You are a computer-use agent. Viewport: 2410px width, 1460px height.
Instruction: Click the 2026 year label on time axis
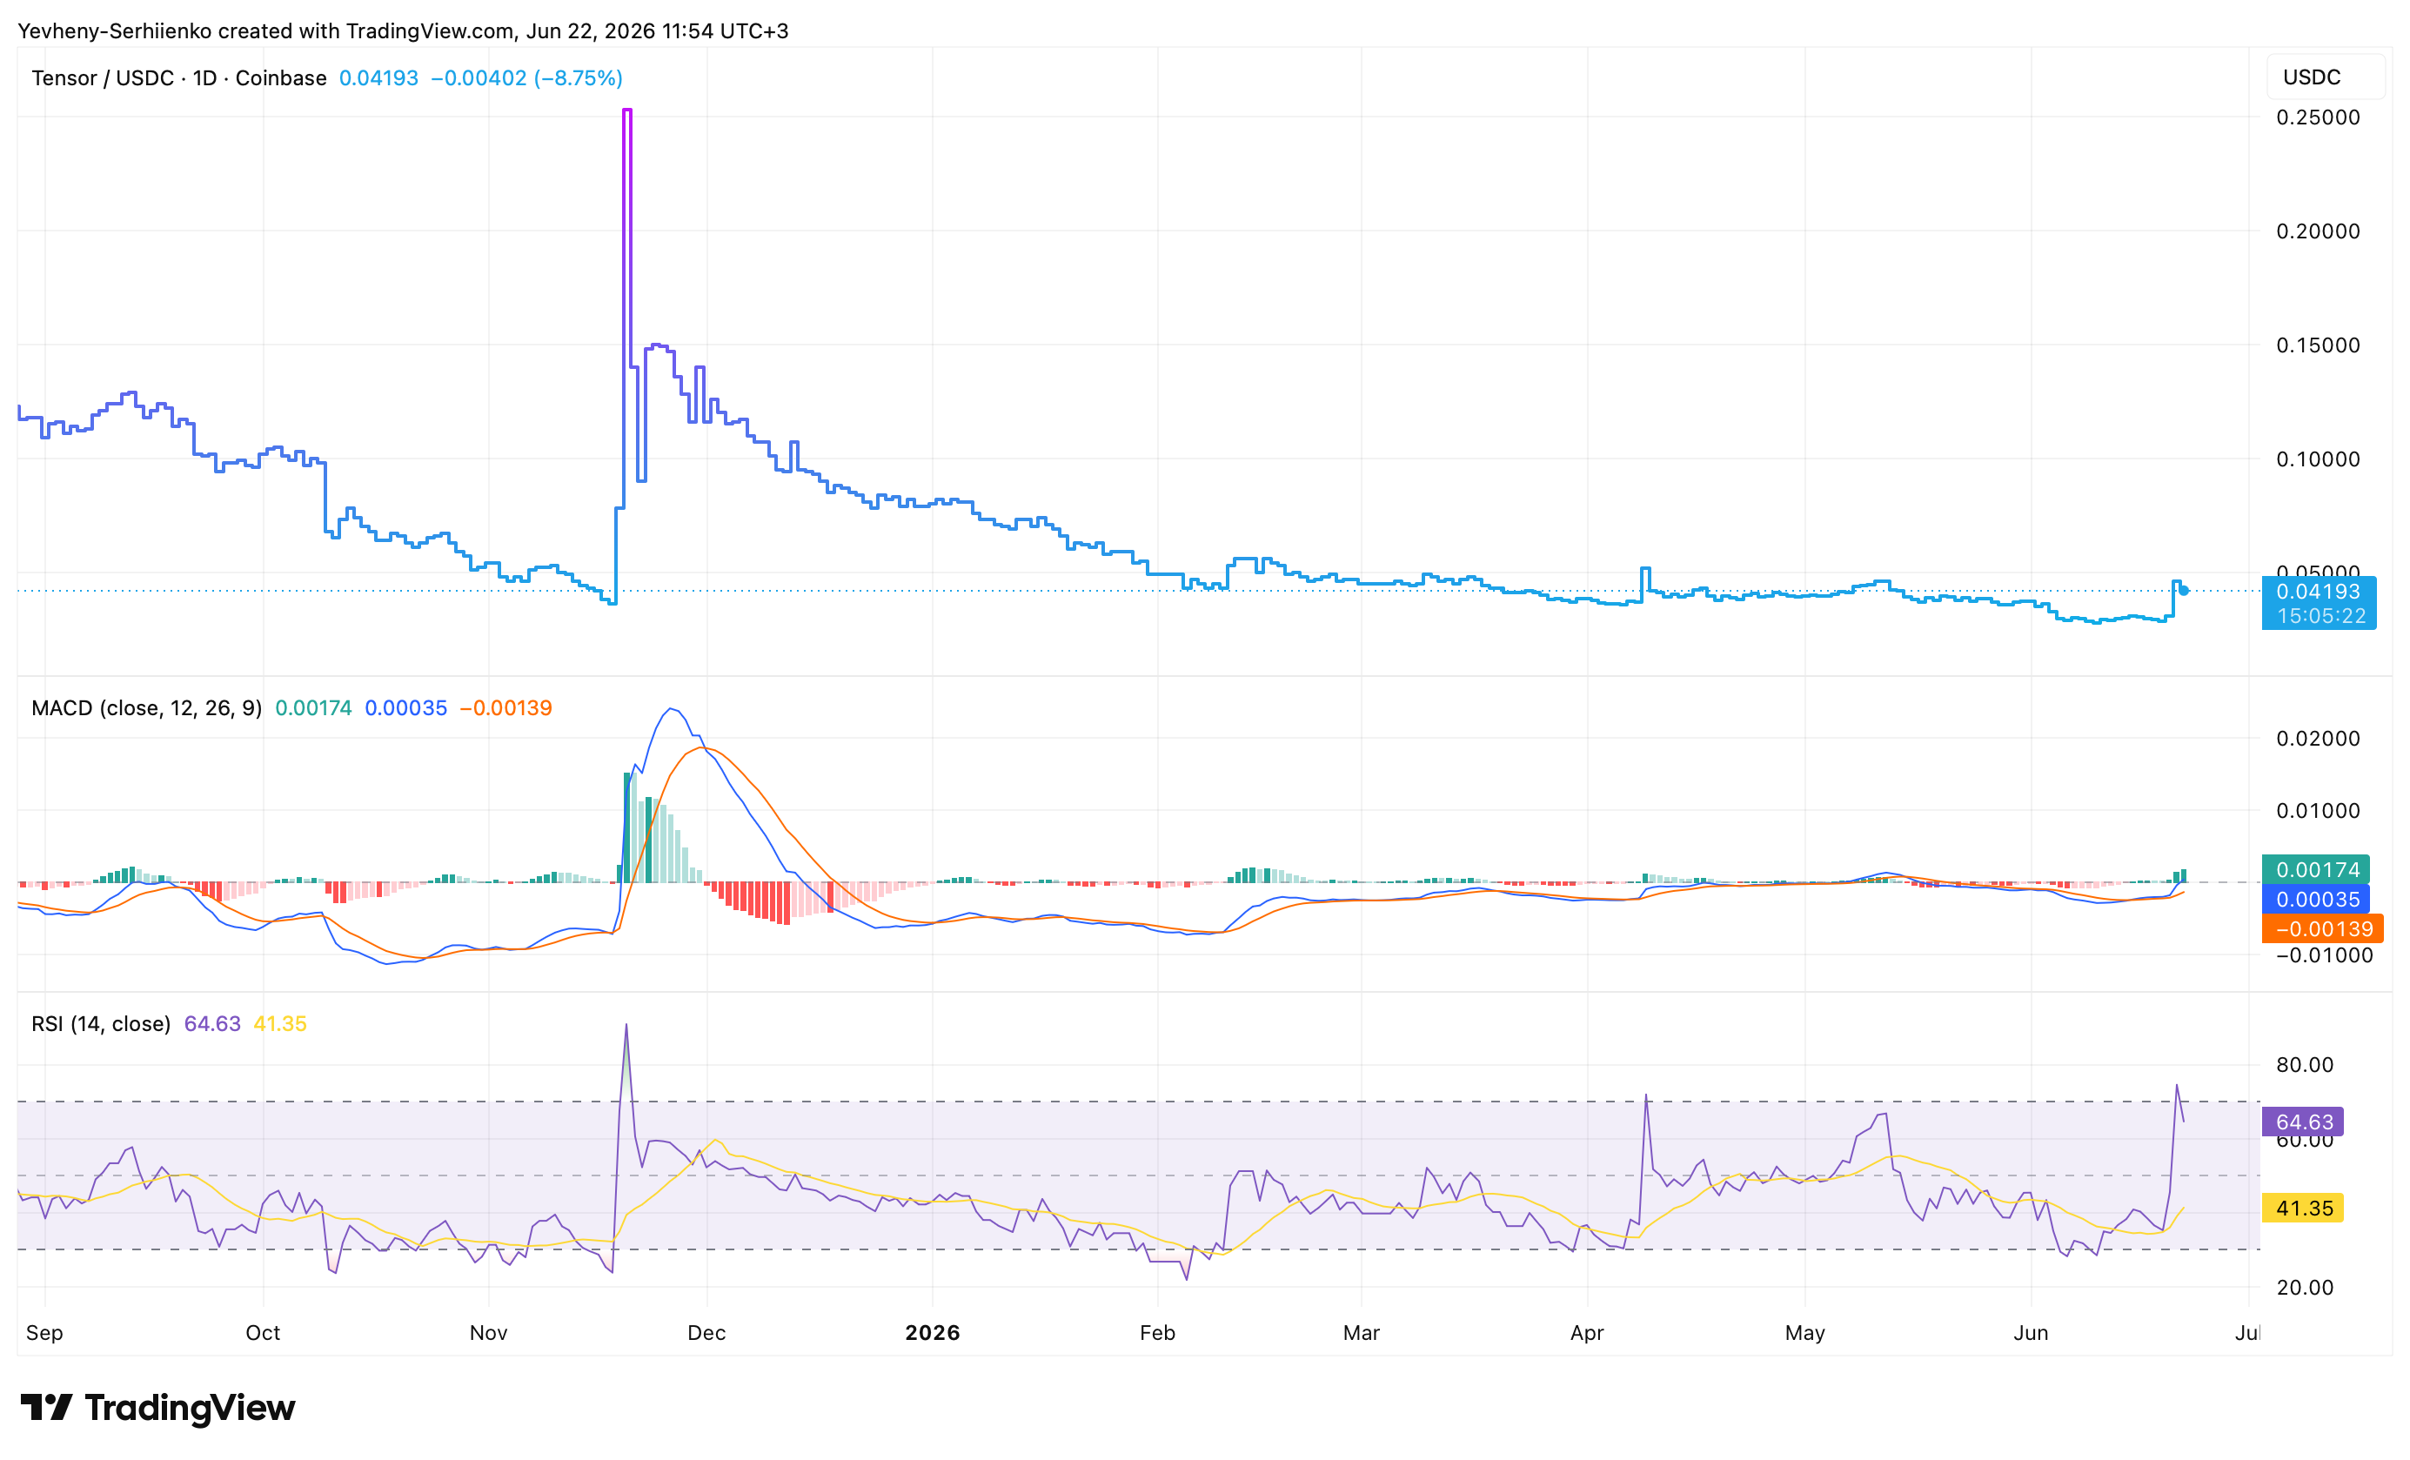click(932, 1332)
